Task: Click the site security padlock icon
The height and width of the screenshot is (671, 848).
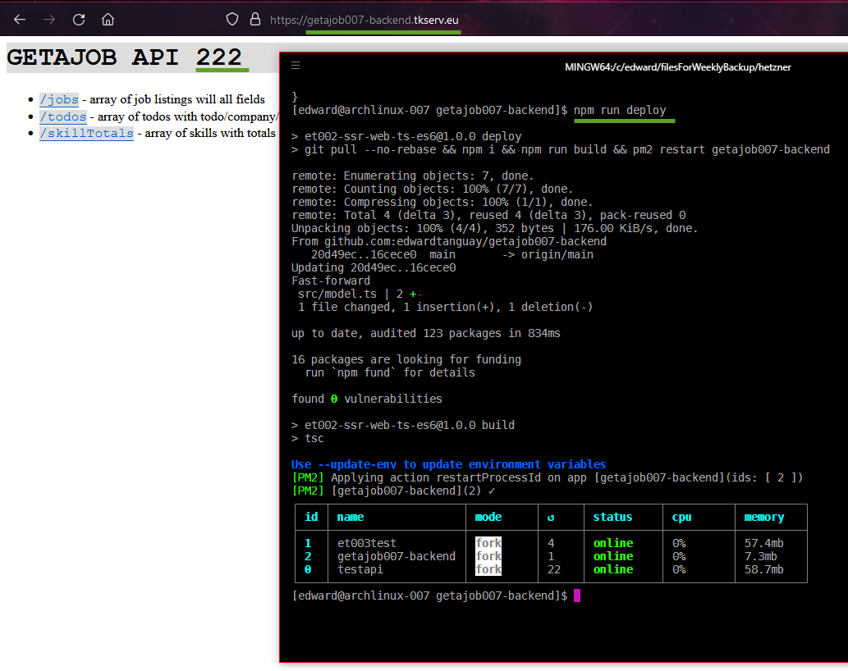Action: 254,19
